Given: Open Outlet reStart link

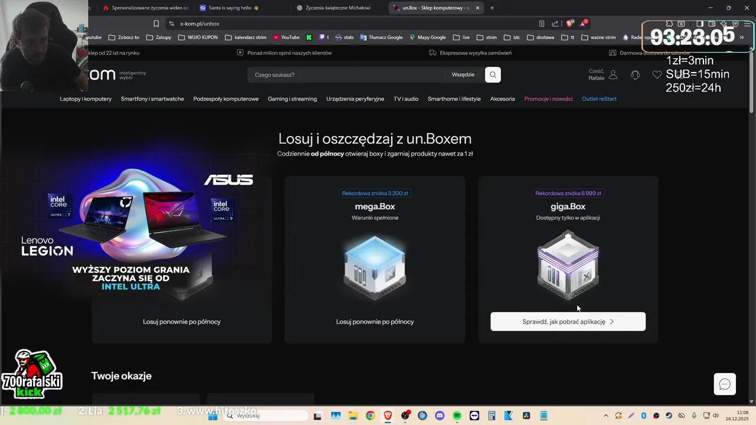Looking at the screenshot, I should (x=599, y=99).
